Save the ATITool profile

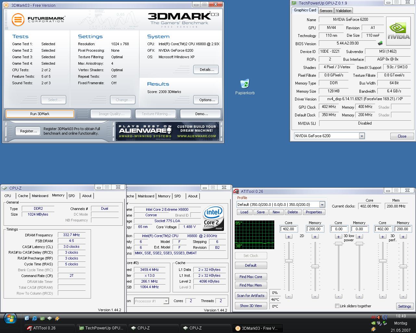pyautogui.click(x=261, y=212)
